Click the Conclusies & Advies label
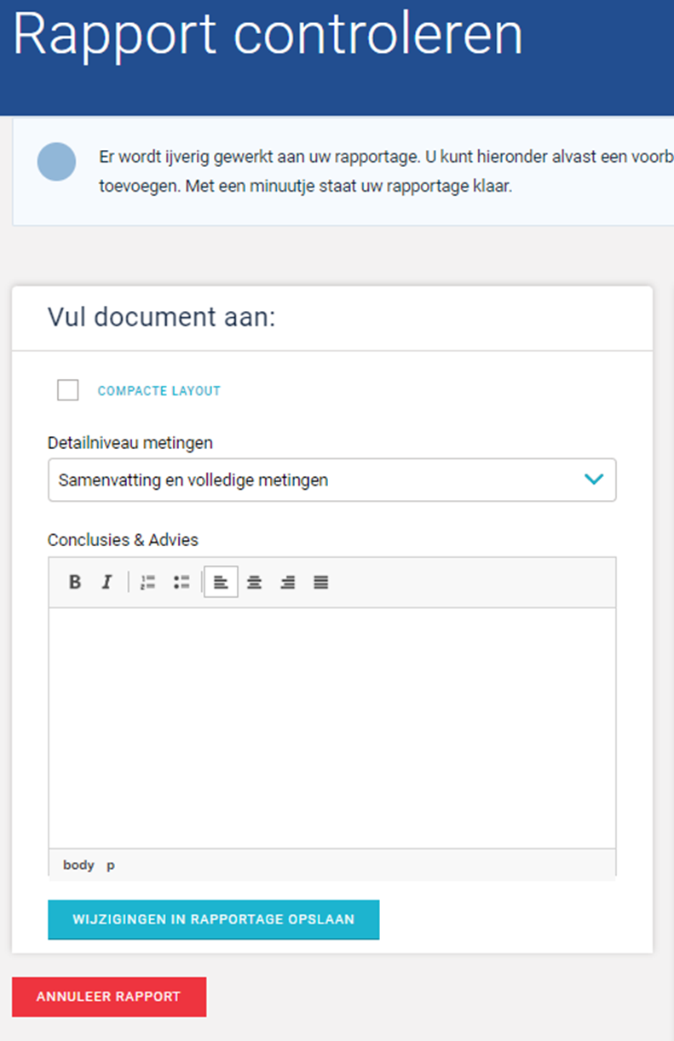The height and width of the screenshot is (1041, 674). 123,540
